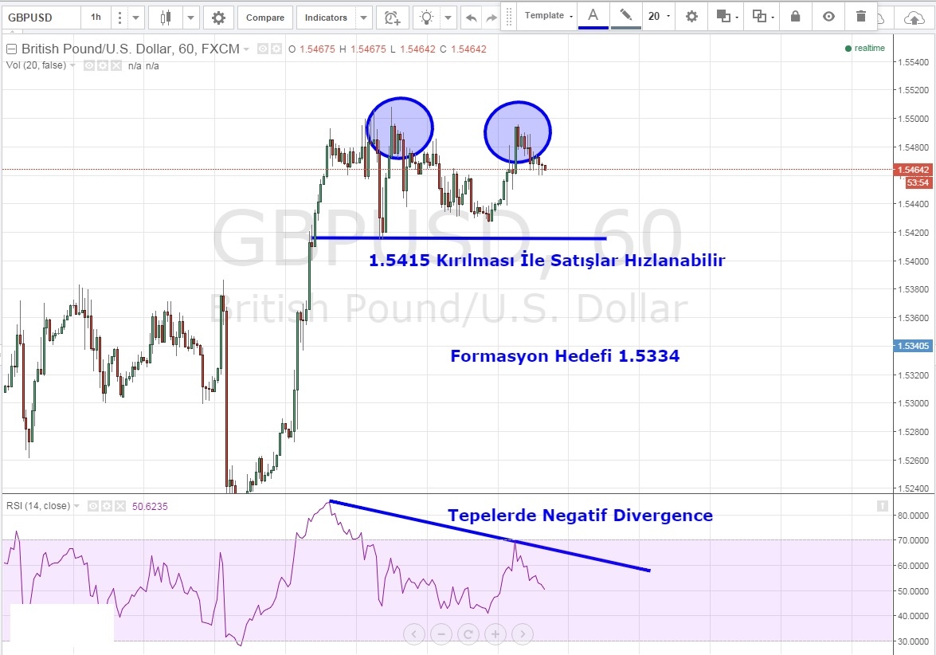
Task: Click the Compare button
Action: click(265, 18)
